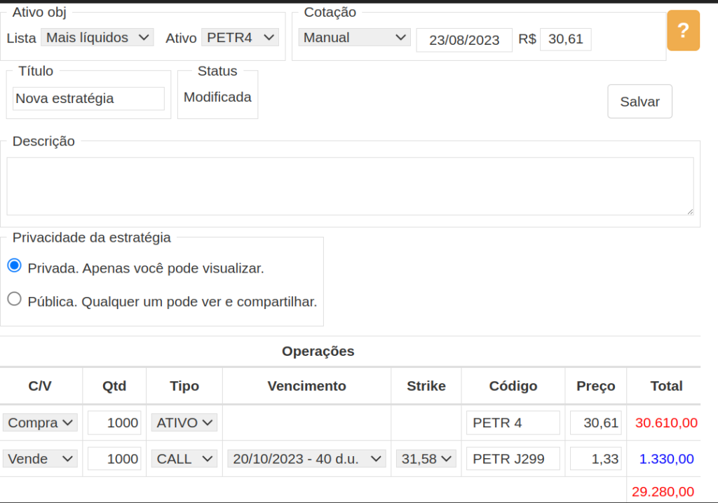Click the Código column header
718x503 pixels.
tap(513, 386)
